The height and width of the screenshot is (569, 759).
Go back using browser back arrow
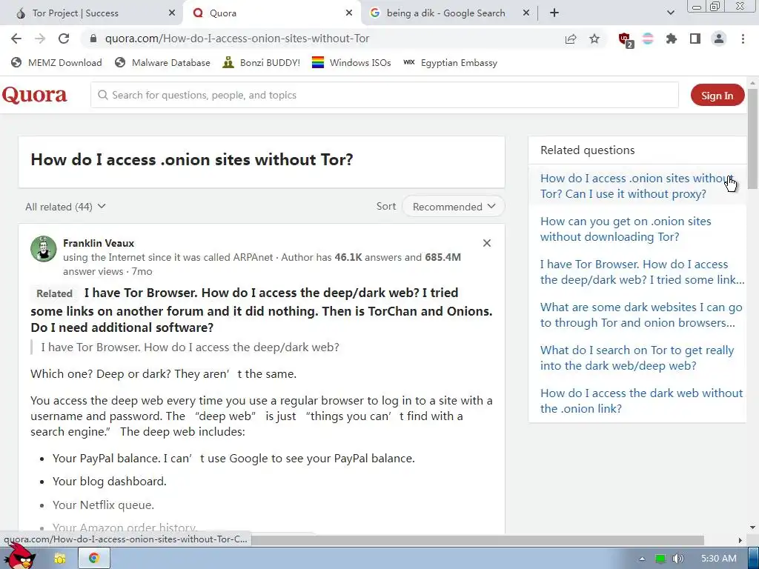point(16,39)
